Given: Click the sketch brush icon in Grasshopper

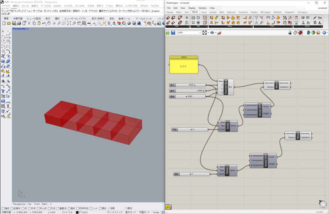Looking at the screenshot, I should pos(219,33).
